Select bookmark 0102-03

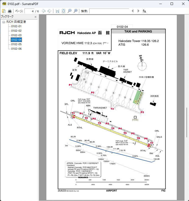tap(16, 35)
